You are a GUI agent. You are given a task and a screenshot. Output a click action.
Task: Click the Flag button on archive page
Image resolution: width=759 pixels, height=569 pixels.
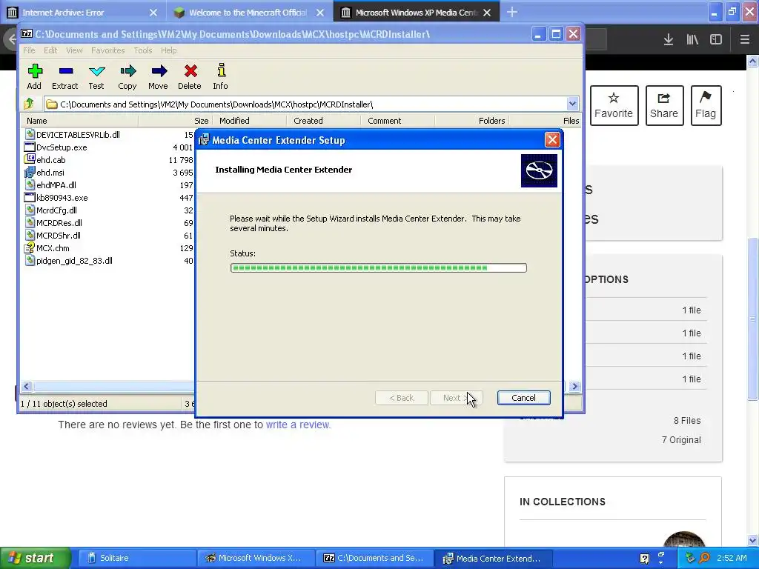click(706, 105)
